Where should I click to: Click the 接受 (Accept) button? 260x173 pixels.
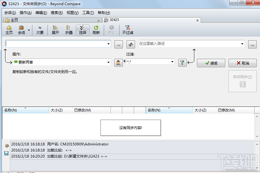point(211,63)
